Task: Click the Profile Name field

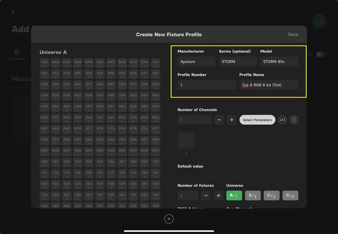Action: point(269,85)
